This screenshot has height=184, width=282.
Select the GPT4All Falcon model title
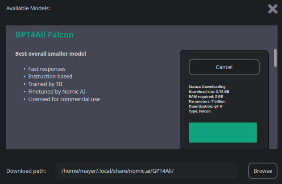pyautogui.click(x=45, y=35)
